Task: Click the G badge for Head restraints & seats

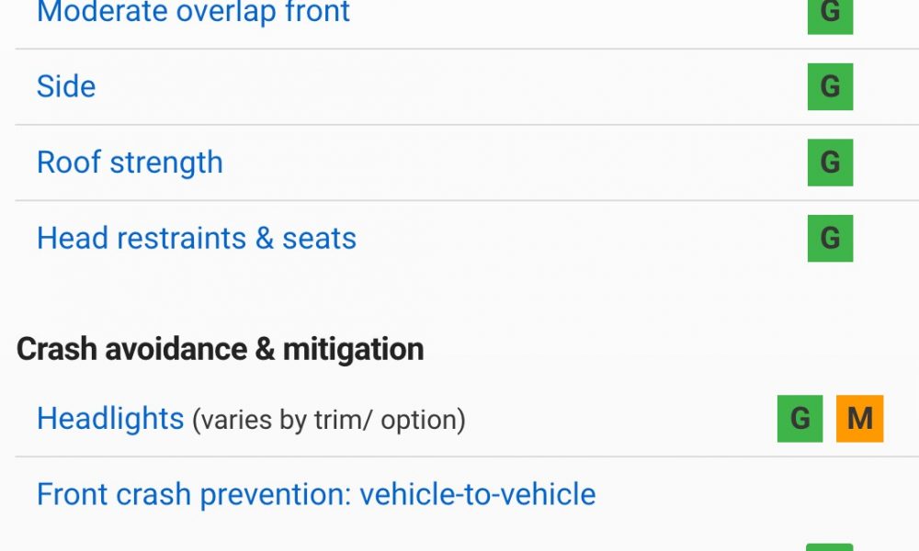Action: pyautogui.click(x=830, y=239)
